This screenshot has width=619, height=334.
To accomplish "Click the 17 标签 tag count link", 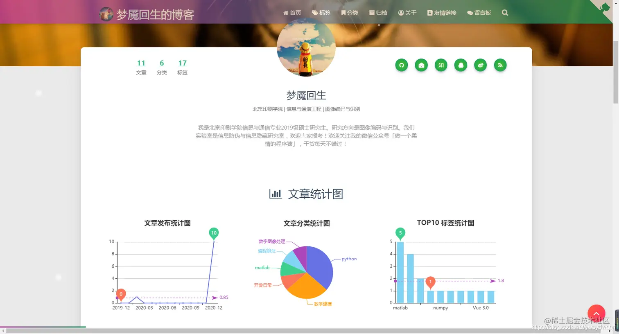I will point(182,67).
